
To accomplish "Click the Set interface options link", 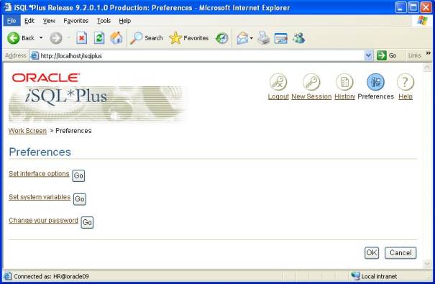I will point(39,173).
